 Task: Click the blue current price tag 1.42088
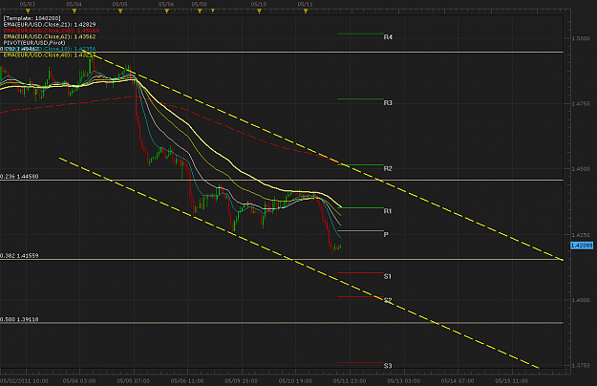point(582,246)
